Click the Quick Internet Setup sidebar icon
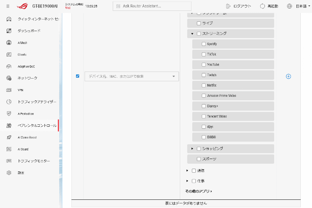This screenshot has width=312, height=208. click(9, 19)
